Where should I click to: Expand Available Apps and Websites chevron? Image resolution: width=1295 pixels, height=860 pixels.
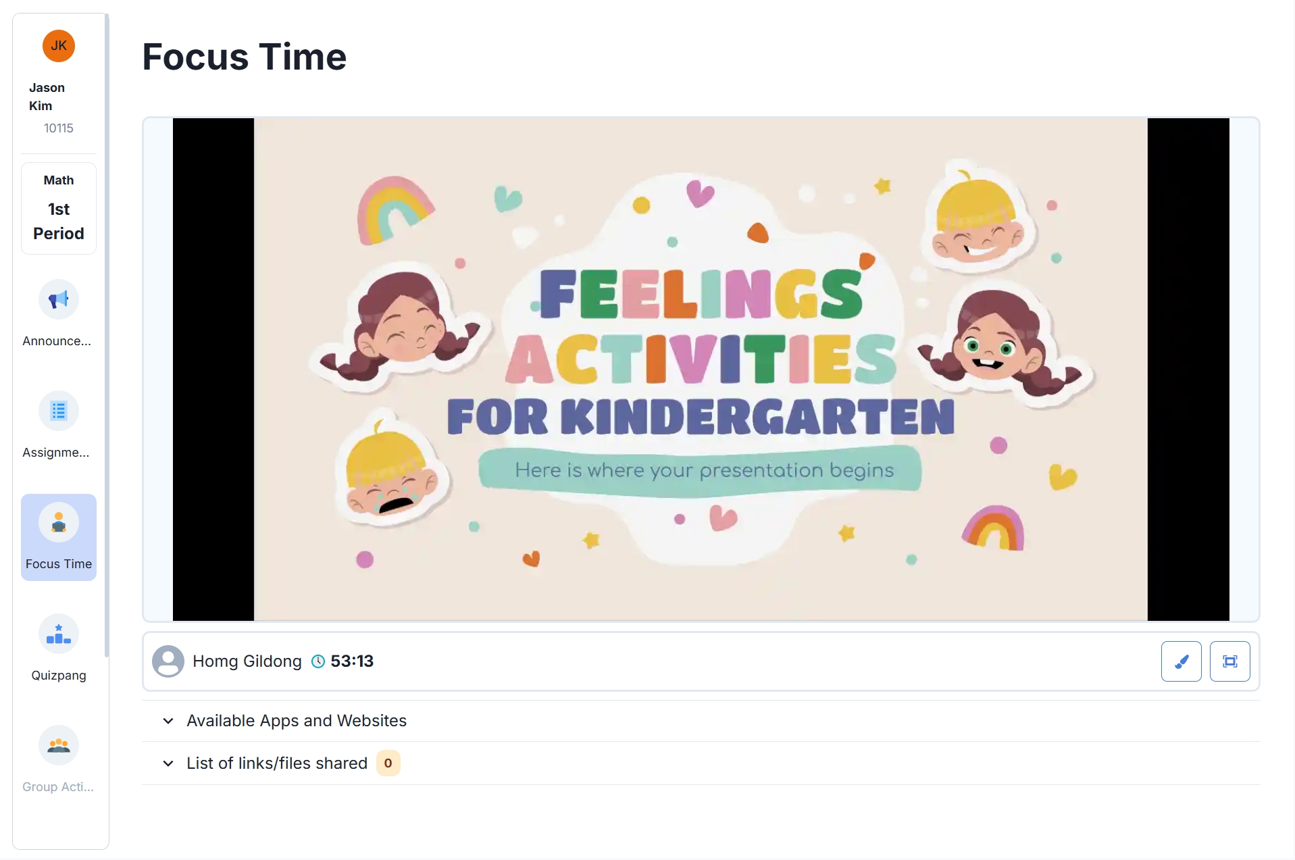[168, 721]
